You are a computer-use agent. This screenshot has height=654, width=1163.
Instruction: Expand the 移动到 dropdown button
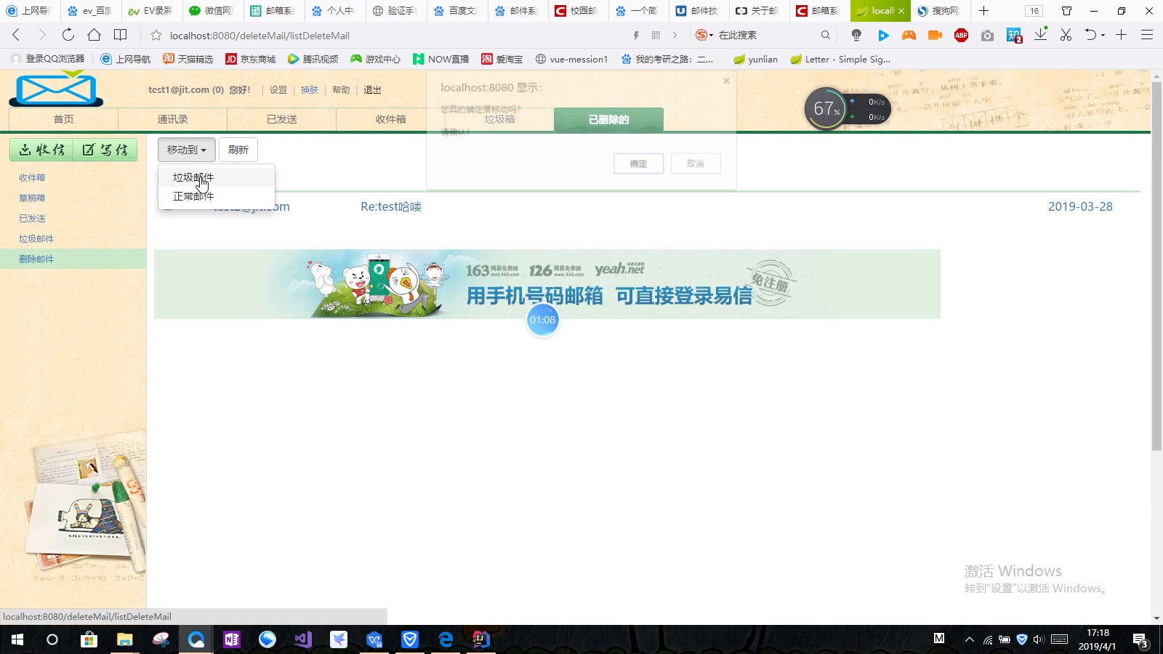point(186,150)
